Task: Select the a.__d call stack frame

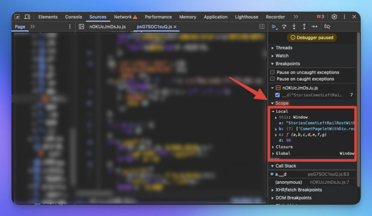Action: pyautogui.click(x=281, y=174)
